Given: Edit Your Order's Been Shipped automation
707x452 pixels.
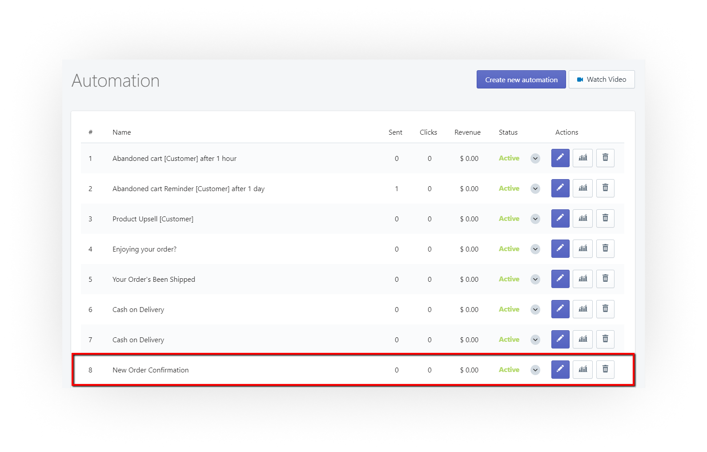Looking at the screenshot, I should click(560, 279).
